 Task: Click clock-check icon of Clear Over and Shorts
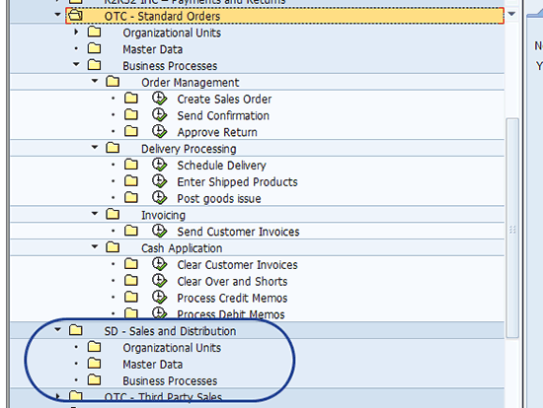point(159,281)
